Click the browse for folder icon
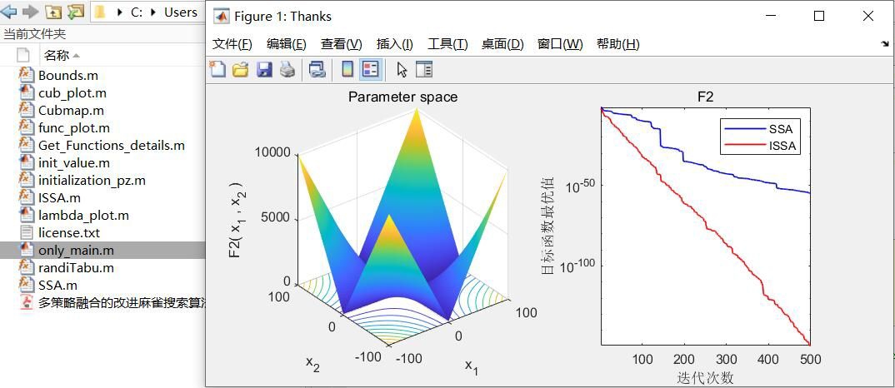Screen dimensions: 895x388 pos(75,12)
